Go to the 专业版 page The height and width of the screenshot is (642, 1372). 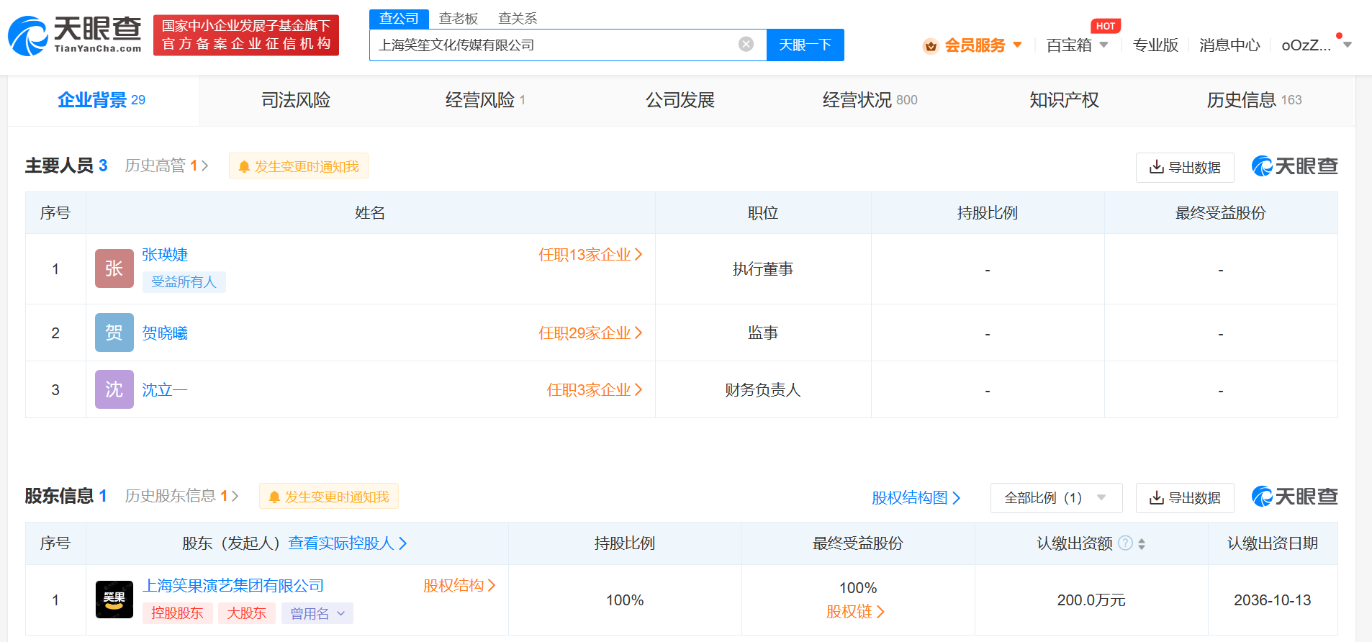click(x=1155, y=45)
